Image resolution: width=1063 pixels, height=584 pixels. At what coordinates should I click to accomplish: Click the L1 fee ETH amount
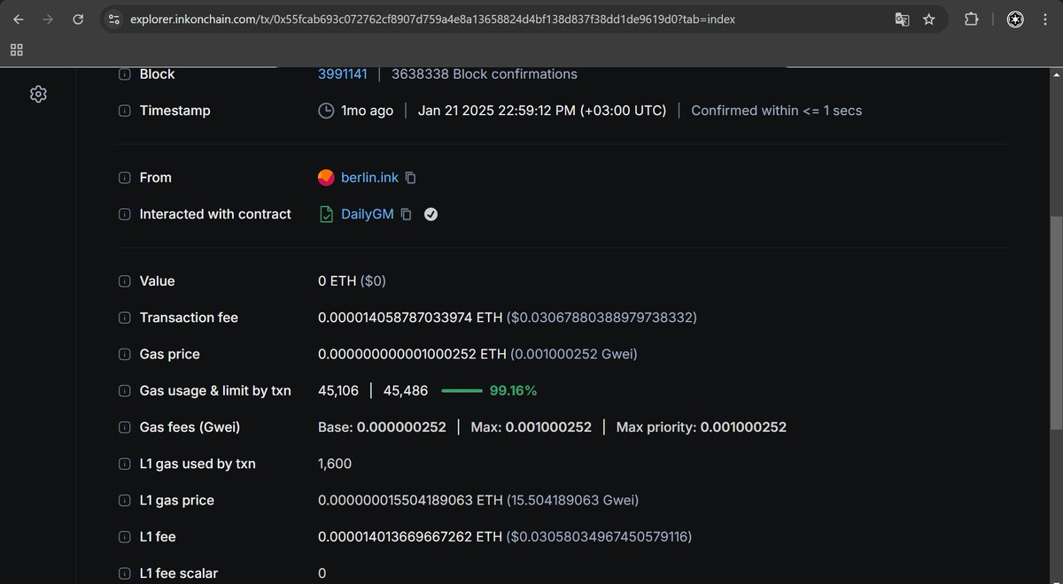pyautogui.click(x=410, y=536)
